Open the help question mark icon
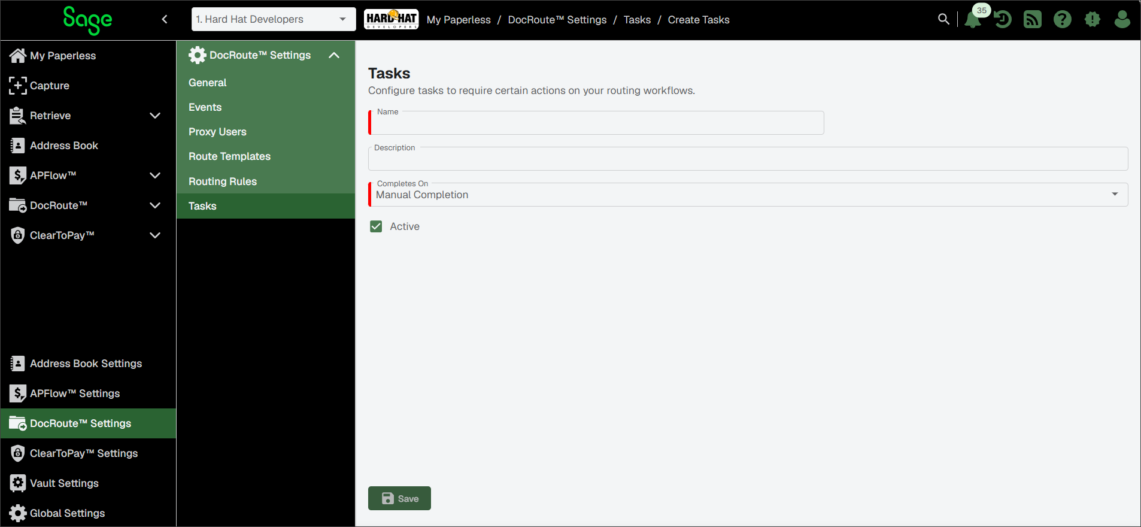 [1063, 20]
